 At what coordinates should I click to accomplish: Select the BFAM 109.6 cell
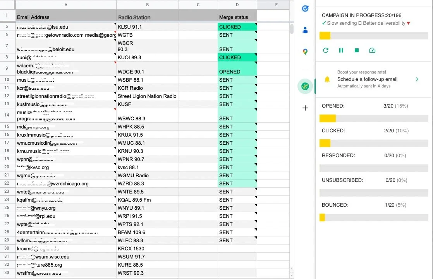click(148, 232)
